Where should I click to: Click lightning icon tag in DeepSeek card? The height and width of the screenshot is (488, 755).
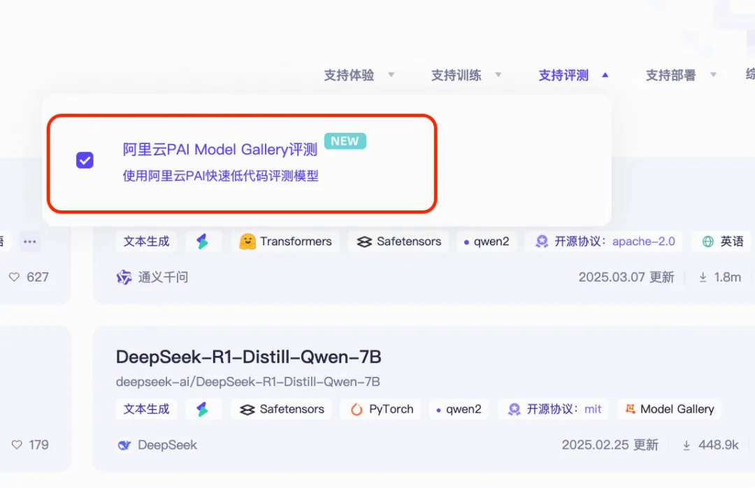coord(203,409)
